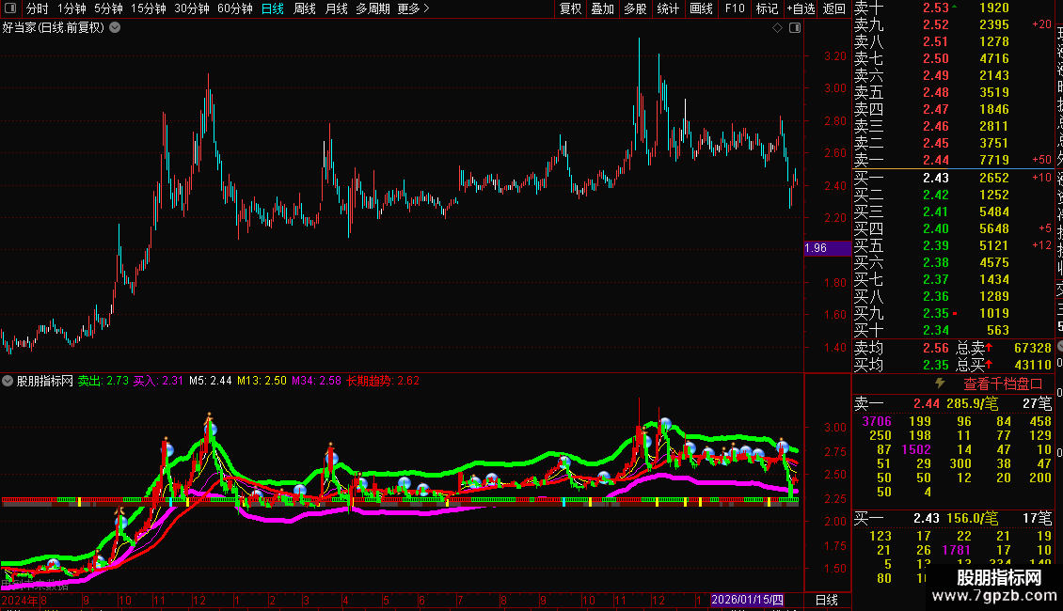Click the 日线 label at bottom right

coord(826,600)
